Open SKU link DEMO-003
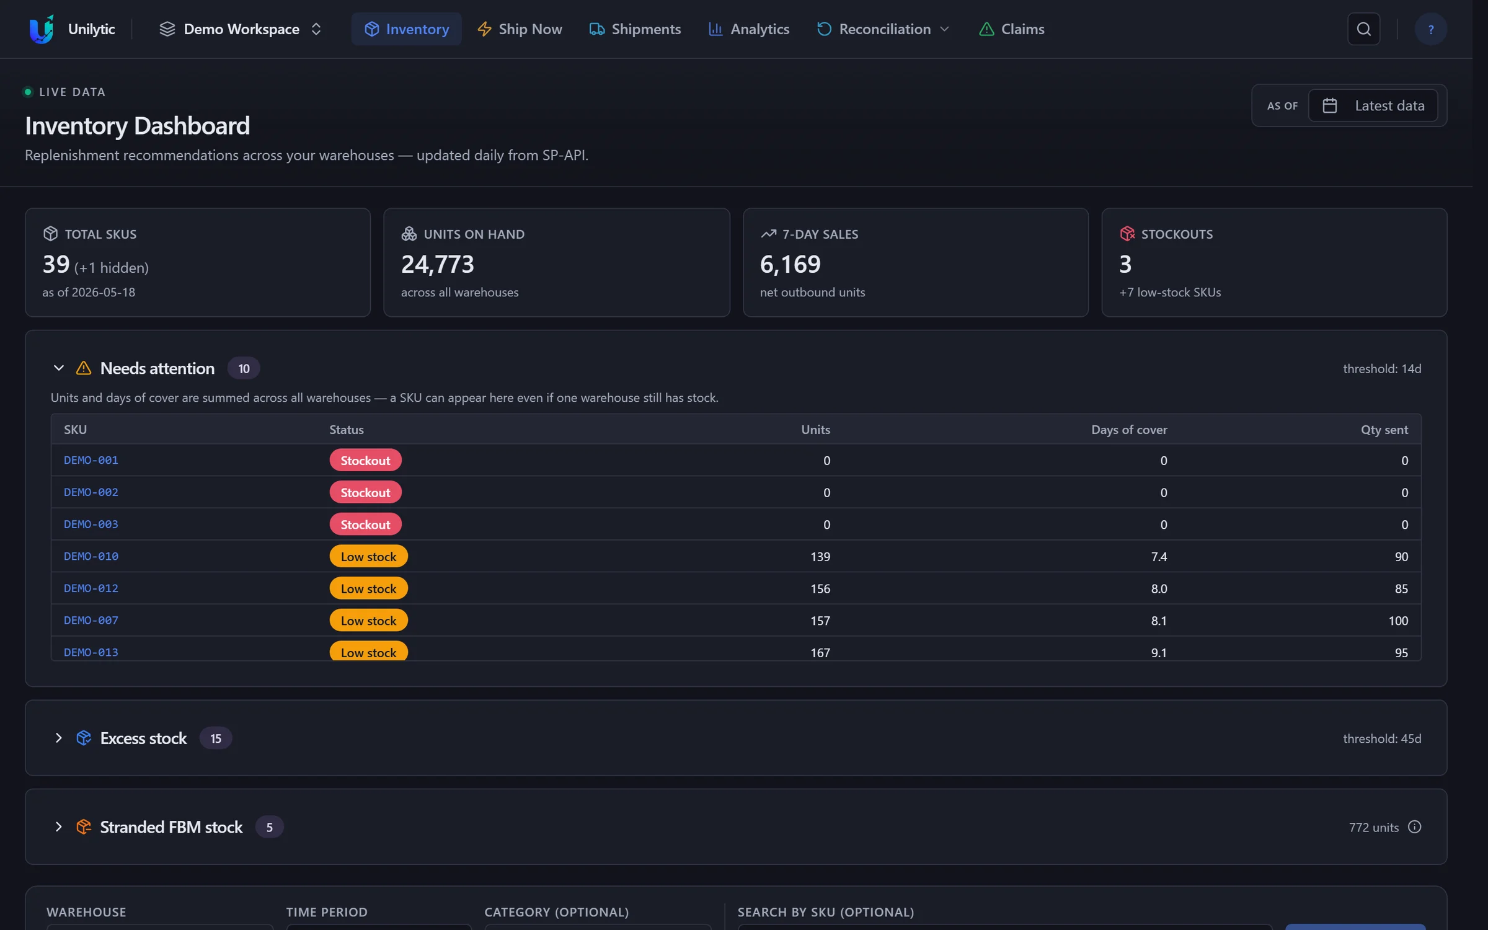The width and height of the screenshot is (1488, 930). [x=91, y=524]
